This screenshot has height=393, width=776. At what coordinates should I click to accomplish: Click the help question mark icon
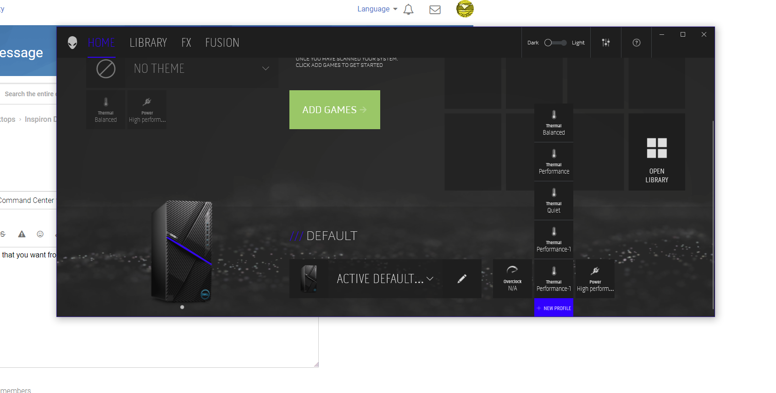[x=637, y=43]
